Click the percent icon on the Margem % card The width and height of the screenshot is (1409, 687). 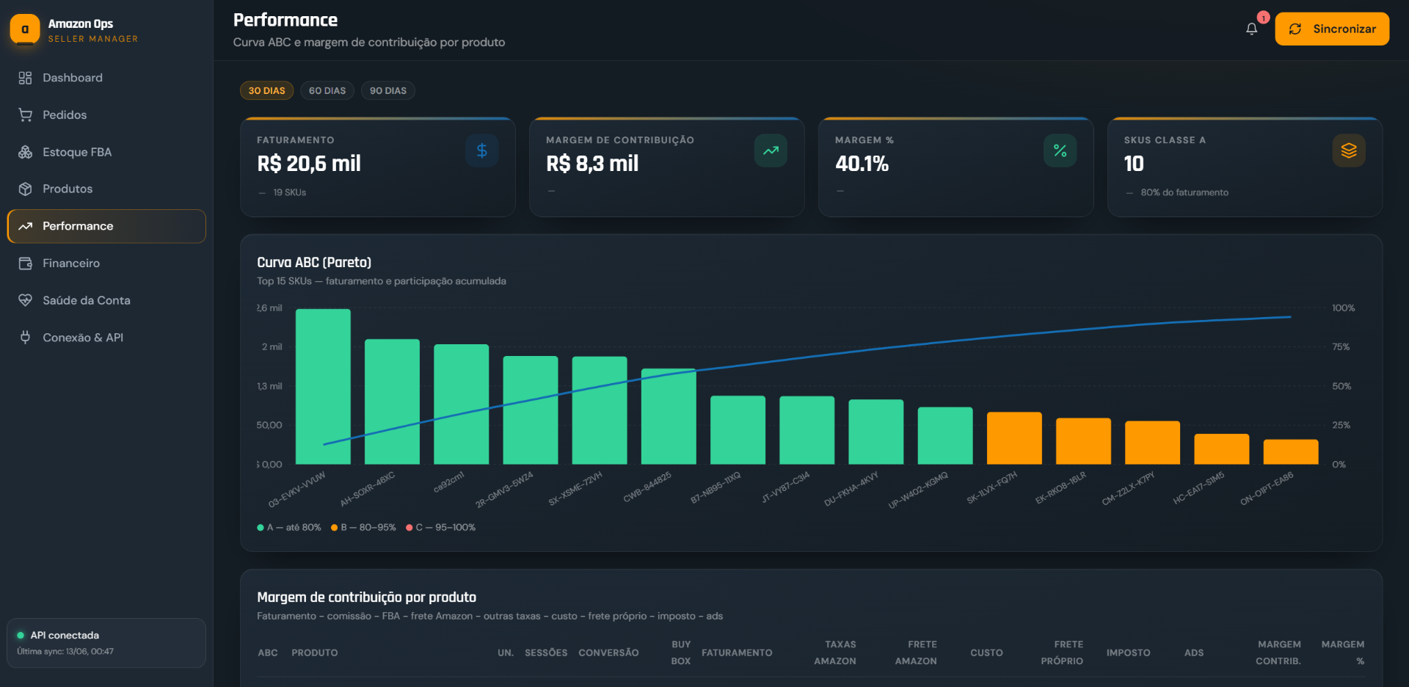1060,150
